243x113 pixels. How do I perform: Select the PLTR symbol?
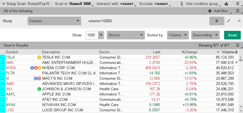10,73
